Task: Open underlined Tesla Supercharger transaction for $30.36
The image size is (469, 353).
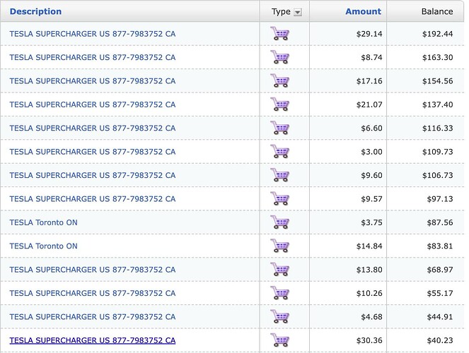Action: click(93, 340)
